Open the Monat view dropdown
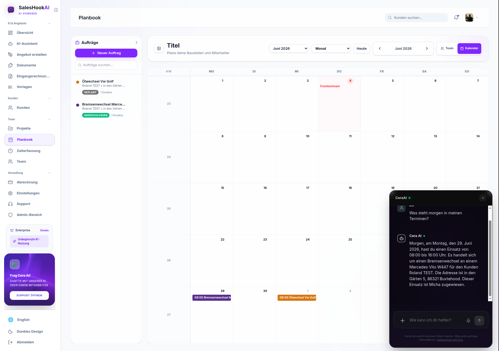 pos(331,48)
